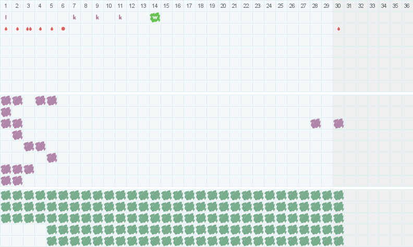
Task: Select the purple scribble on day 28
Action: [315, 123]
